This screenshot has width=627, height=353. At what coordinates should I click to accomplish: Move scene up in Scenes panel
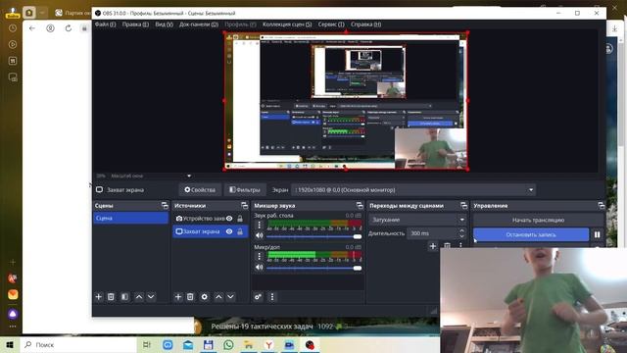139,296
